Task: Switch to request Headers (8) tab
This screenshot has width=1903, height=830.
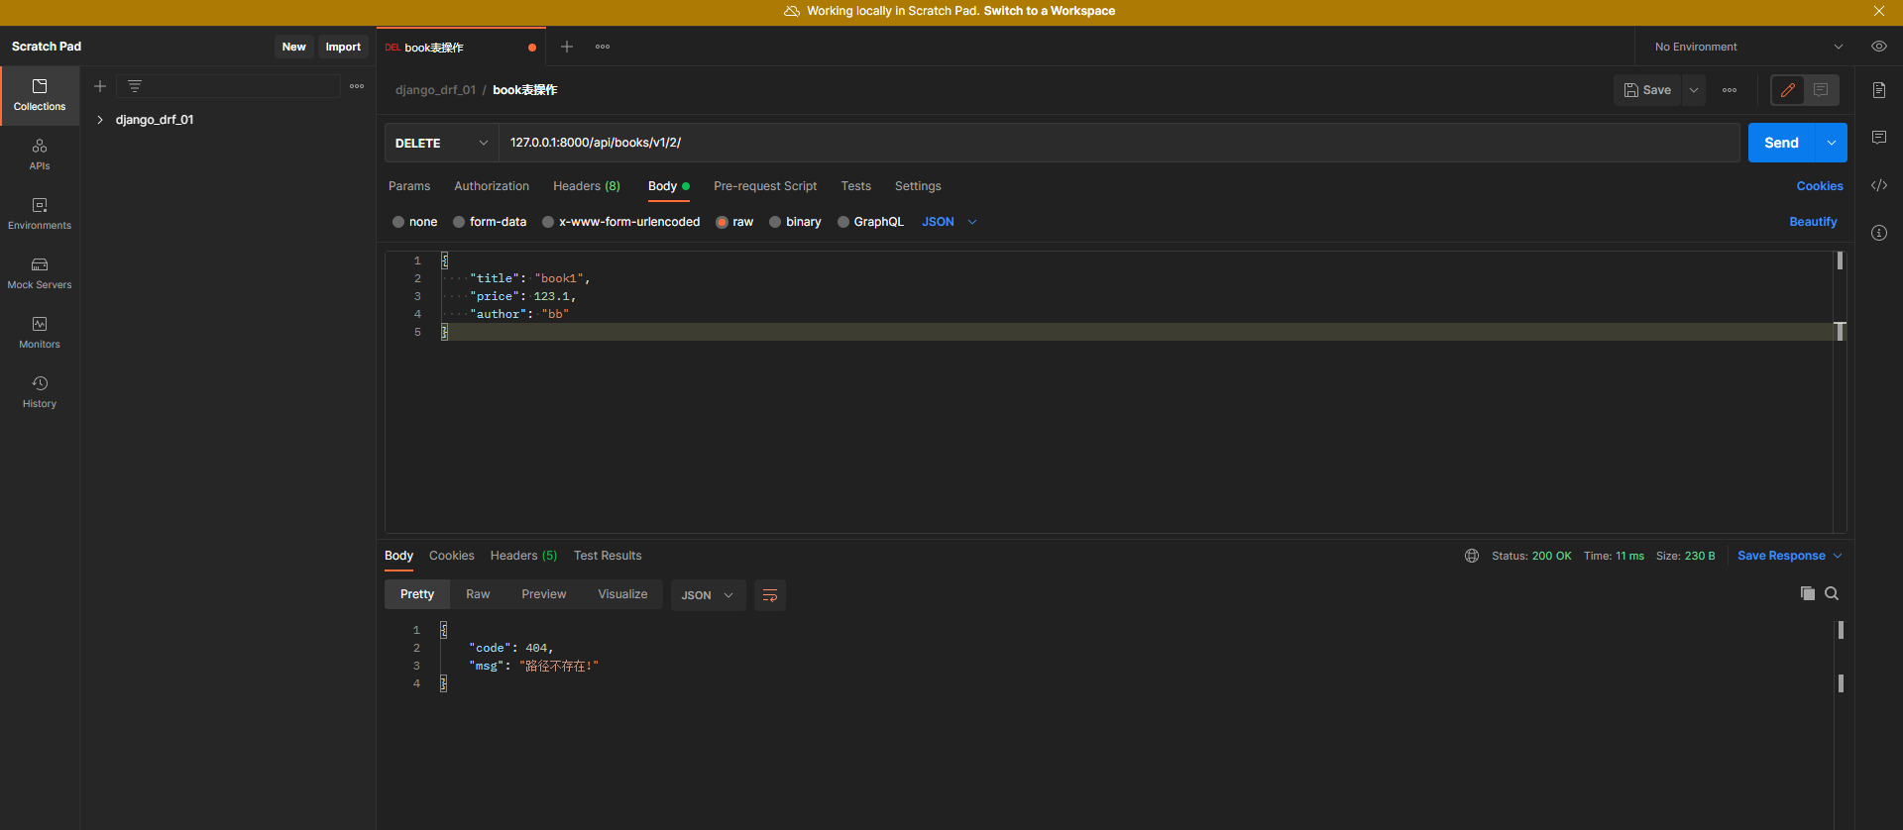Action: [x=587, y=186]
